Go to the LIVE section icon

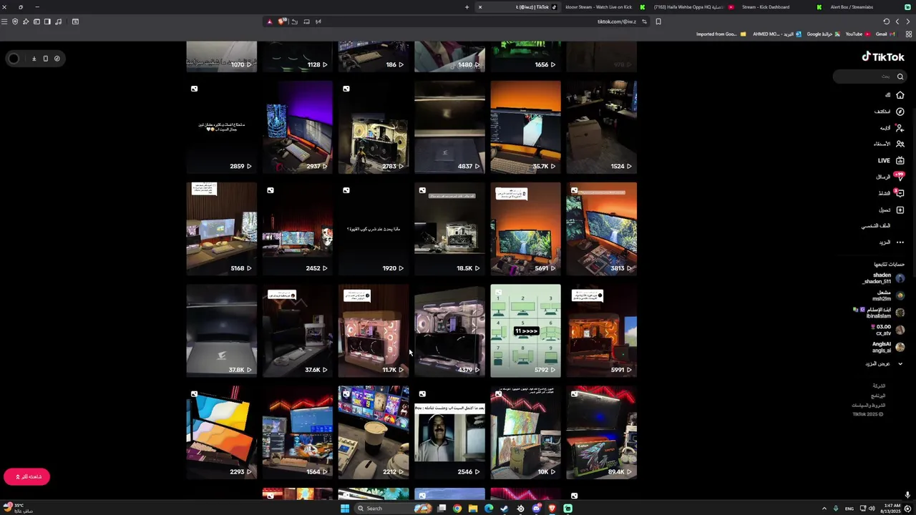(900, 160)
